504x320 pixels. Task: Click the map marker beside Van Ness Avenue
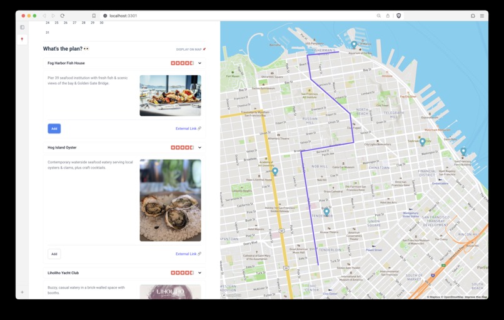point(275,171)
